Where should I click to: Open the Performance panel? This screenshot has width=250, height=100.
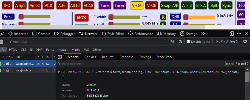pos(141,34)
